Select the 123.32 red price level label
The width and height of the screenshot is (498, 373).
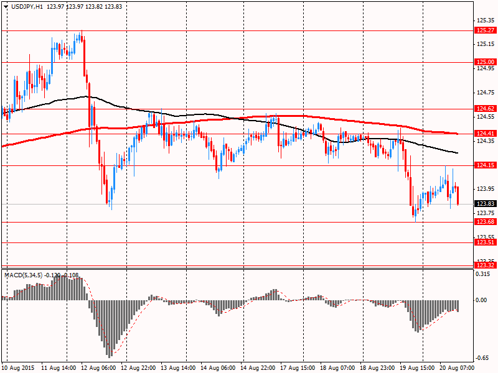tap(486, 265)
